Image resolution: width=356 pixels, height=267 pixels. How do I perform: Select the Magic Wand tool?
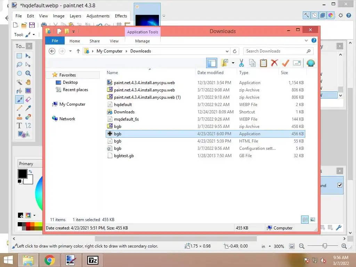pyautogui.click(x=19, y=82)
